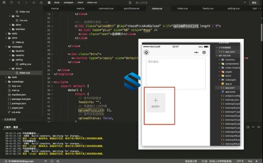Click the console collapse-up arrow icon

click(253, 127)
